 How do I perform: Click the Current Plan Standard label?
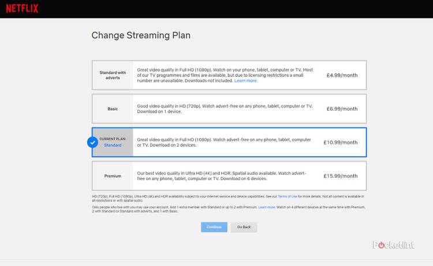[113, 142]
